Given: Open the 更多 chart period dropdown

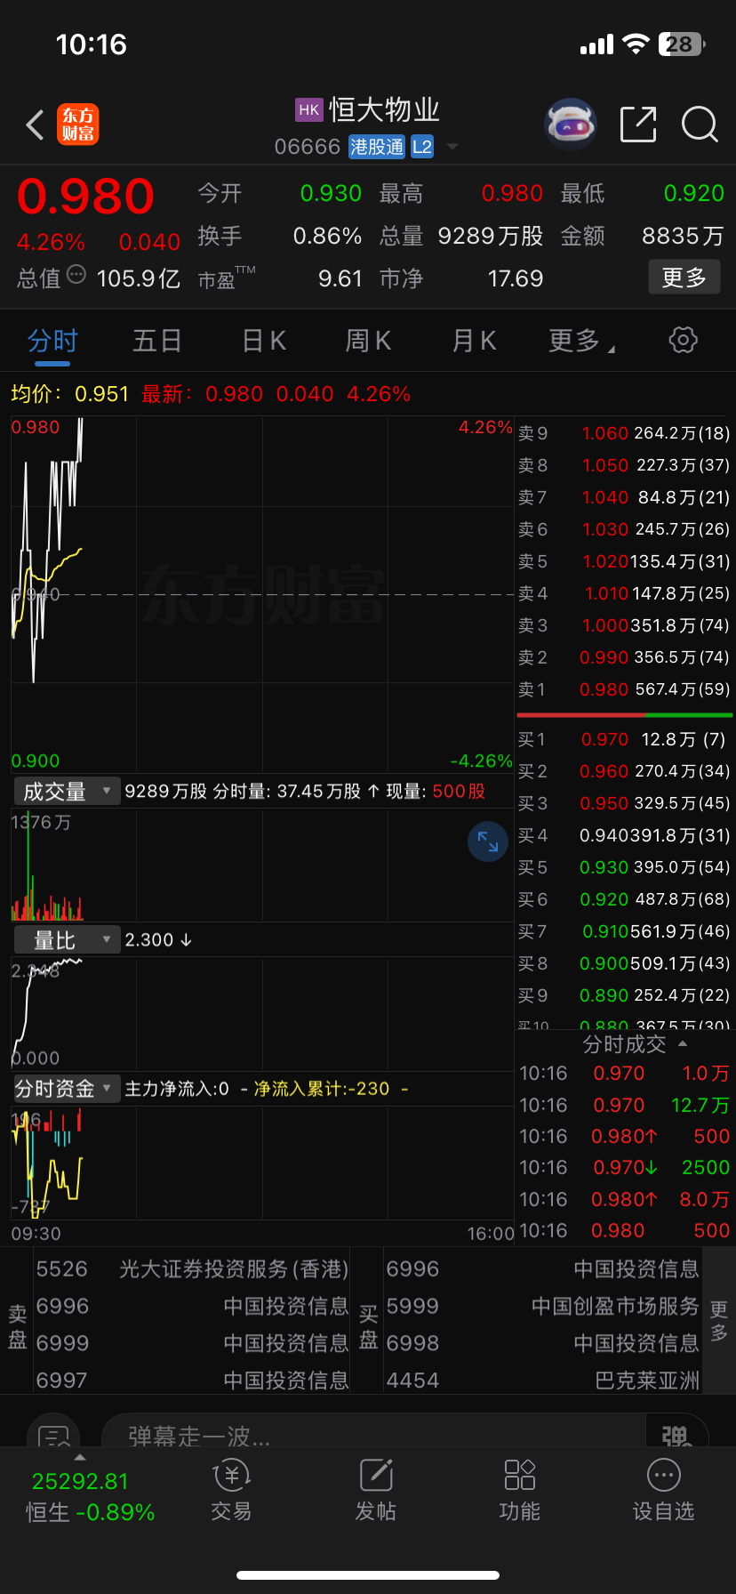Looking at the screenshot, I should click(582, 341).
